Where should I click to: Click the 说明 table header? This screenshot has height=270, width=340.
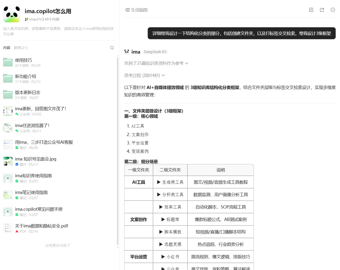(x=220, y=170)
